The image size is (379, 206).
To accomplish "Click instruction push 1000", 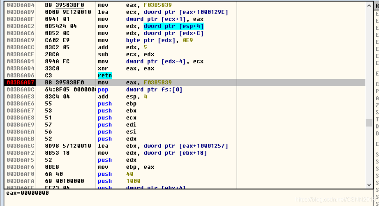I will click(119, 181).
